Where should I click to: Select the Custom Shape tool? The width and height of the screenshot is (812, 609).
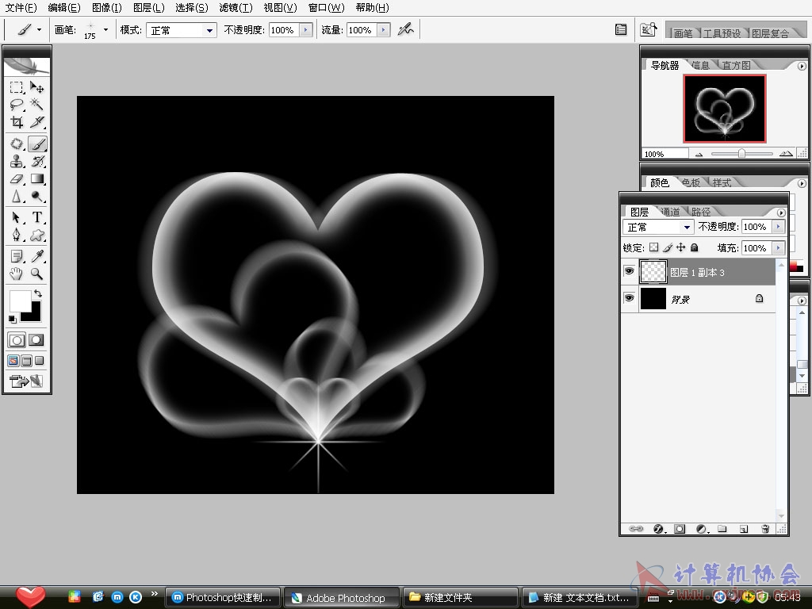[36, 235]
